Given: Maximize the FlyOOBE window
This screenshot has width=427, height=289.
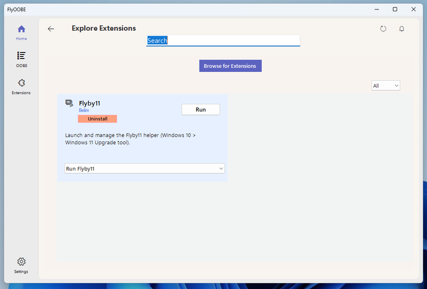Looking at the screenshot, I should (x=395, y=9).
